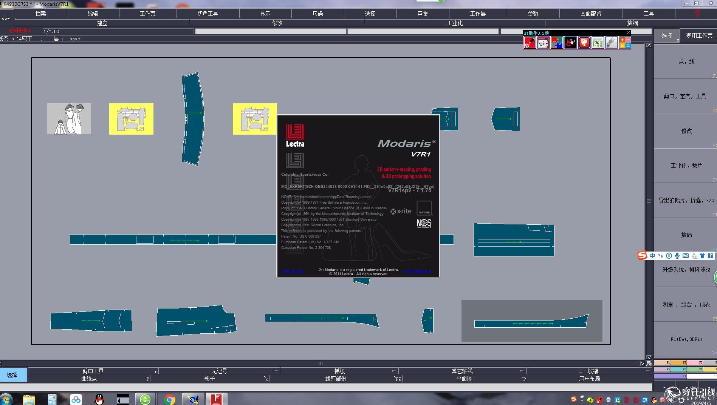Visit the www.lectra.com link in splash

417,271
